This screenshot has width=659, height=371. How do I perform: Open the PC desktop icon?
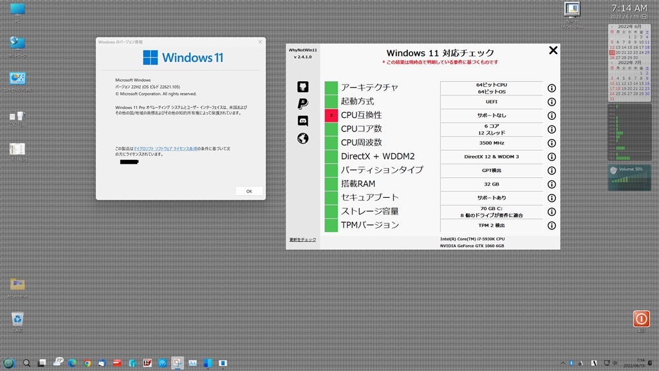click(17, 12)
